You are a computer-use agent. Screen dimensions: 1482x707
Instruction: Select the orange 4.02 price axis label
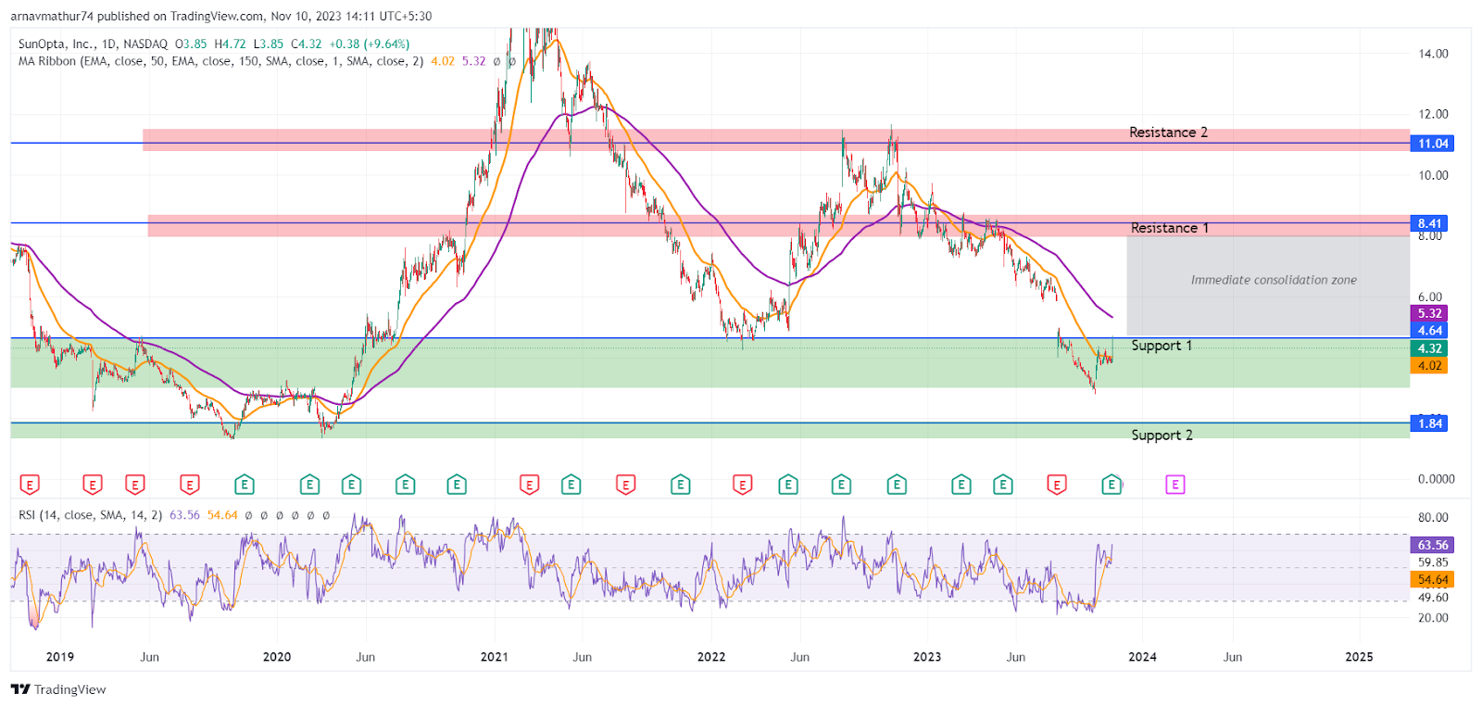pyautogui.click(x=1429, y=366)
